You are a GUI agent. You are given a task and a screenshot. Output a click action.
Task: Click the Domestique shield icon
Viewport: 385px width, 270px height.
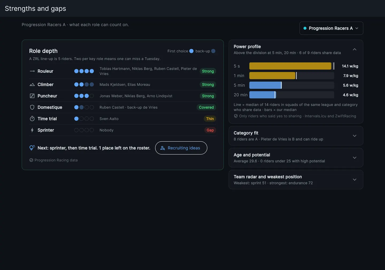(32, 107)
